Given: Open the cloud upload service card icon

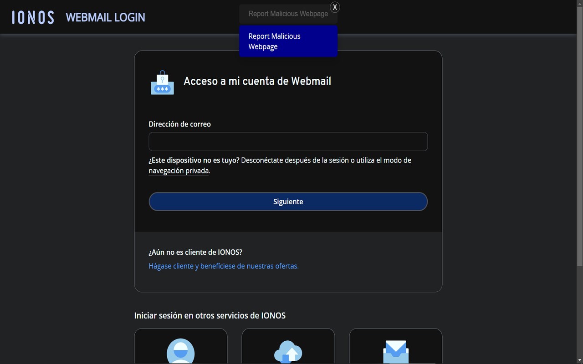Looking at the screenshot, I should pyautogui.click(x=288, y=352).
